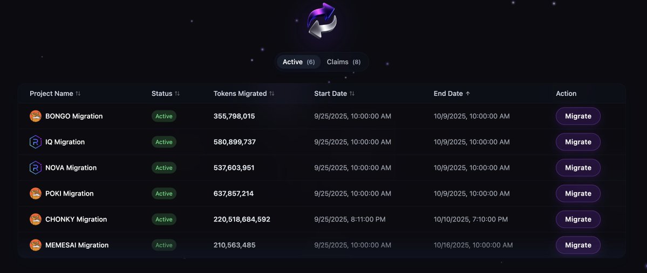This screenshot has width=647, height=273.
Task: Sort table by Tokens Migrated column
Action: (x=272, y=94)
